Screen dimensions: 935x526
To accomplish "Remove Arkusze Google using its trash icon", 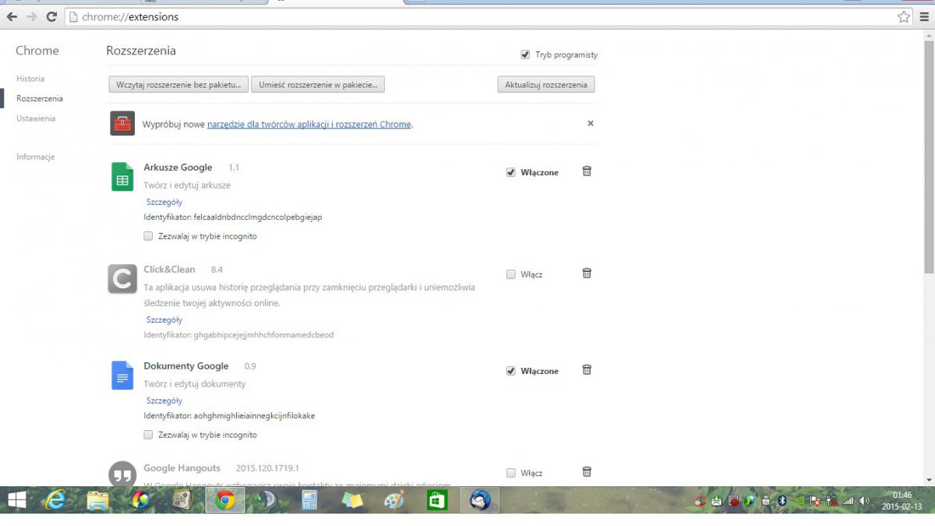I will pyautogui.click(x=587, y=171).
